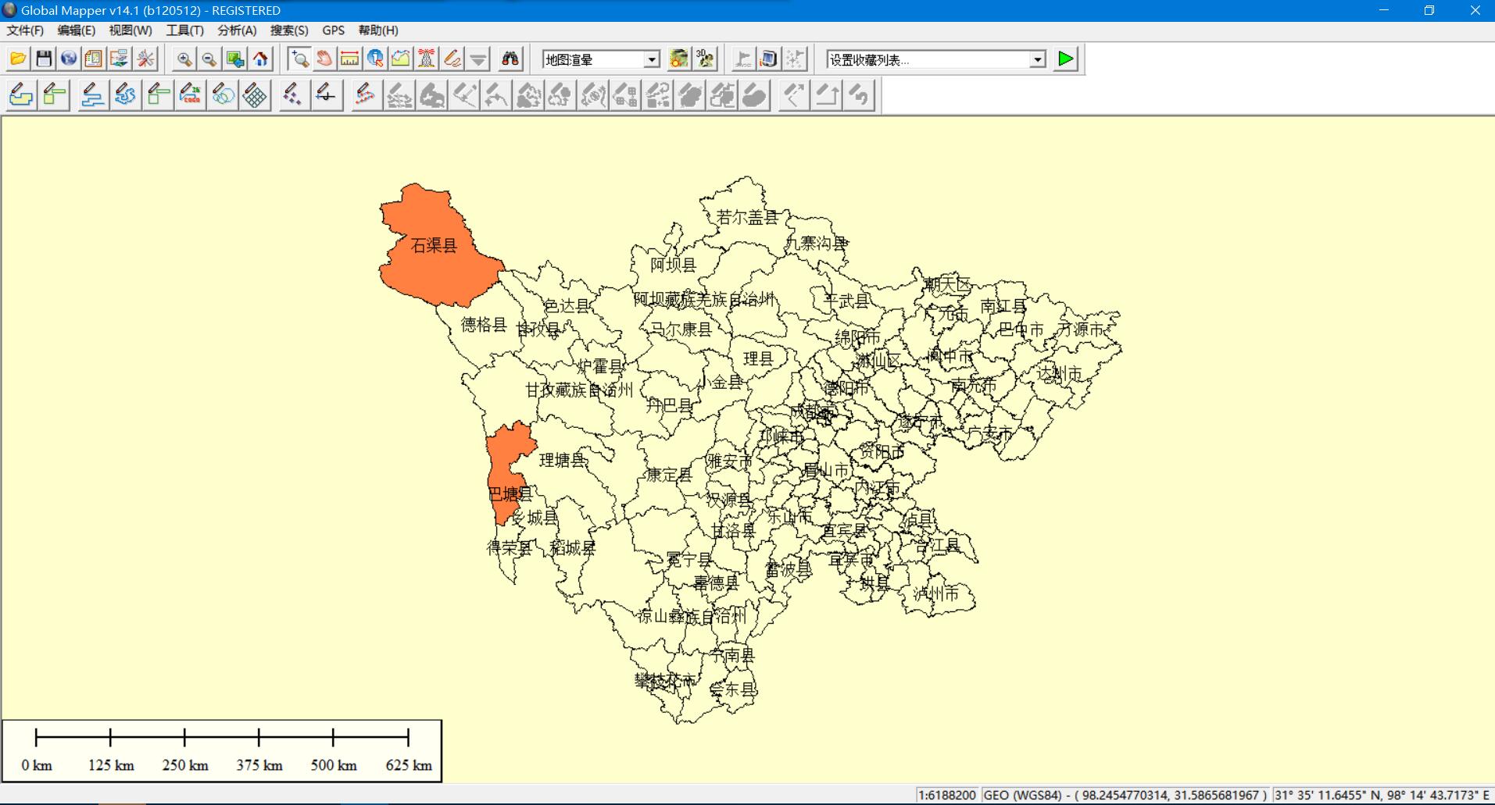
Task: Select the Create Range Rings tool
Action: pos(223,95)
